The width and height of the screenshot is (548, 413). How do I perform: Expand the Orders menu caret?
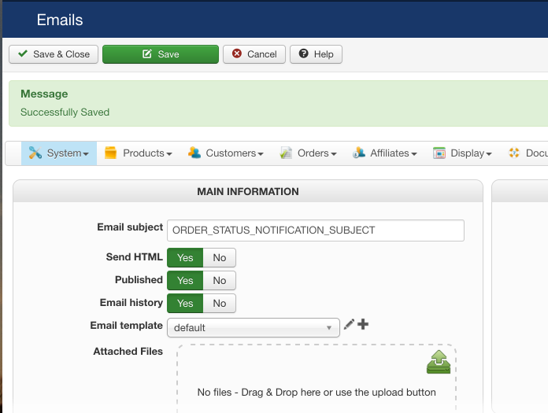click(x=333, y=154)
